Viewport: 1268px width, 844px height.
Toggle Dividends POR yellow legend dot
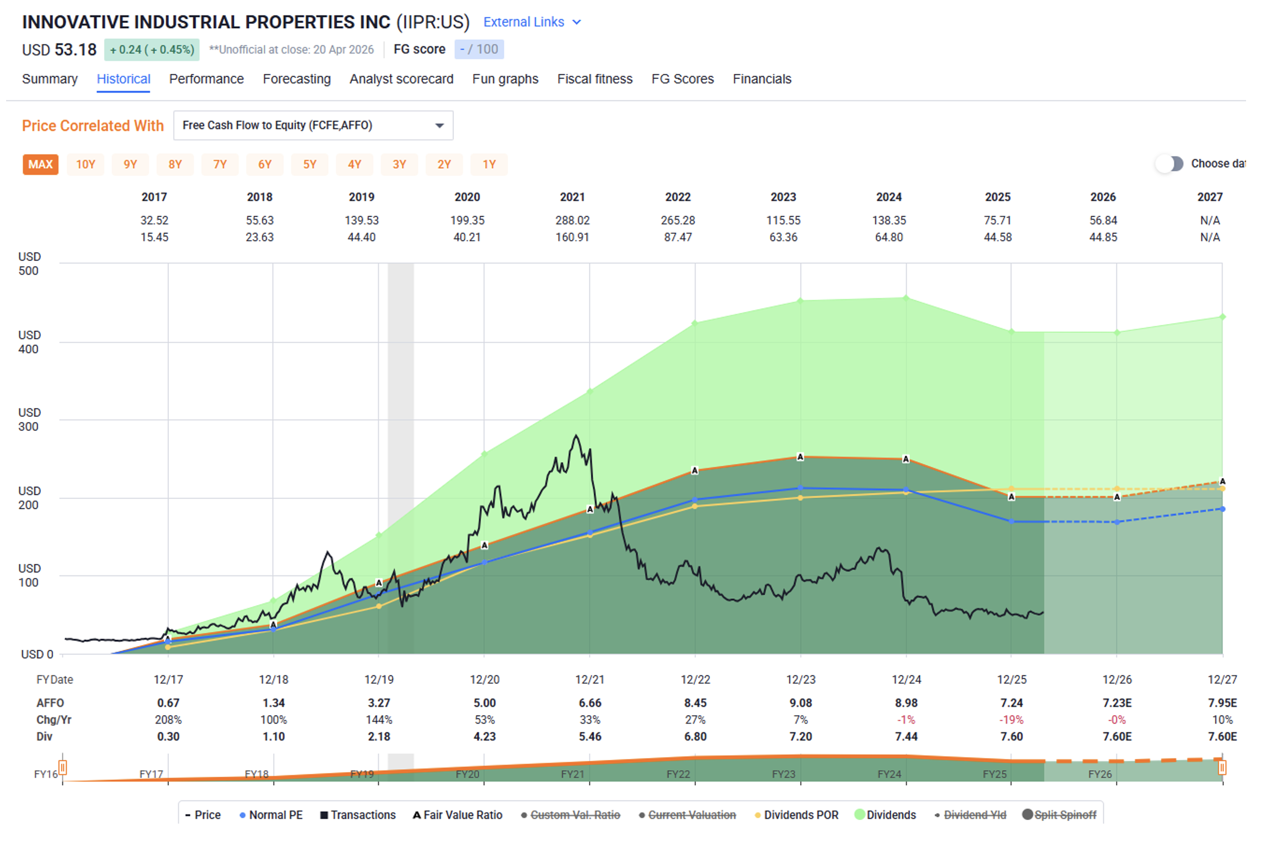(x=757, y=815)
